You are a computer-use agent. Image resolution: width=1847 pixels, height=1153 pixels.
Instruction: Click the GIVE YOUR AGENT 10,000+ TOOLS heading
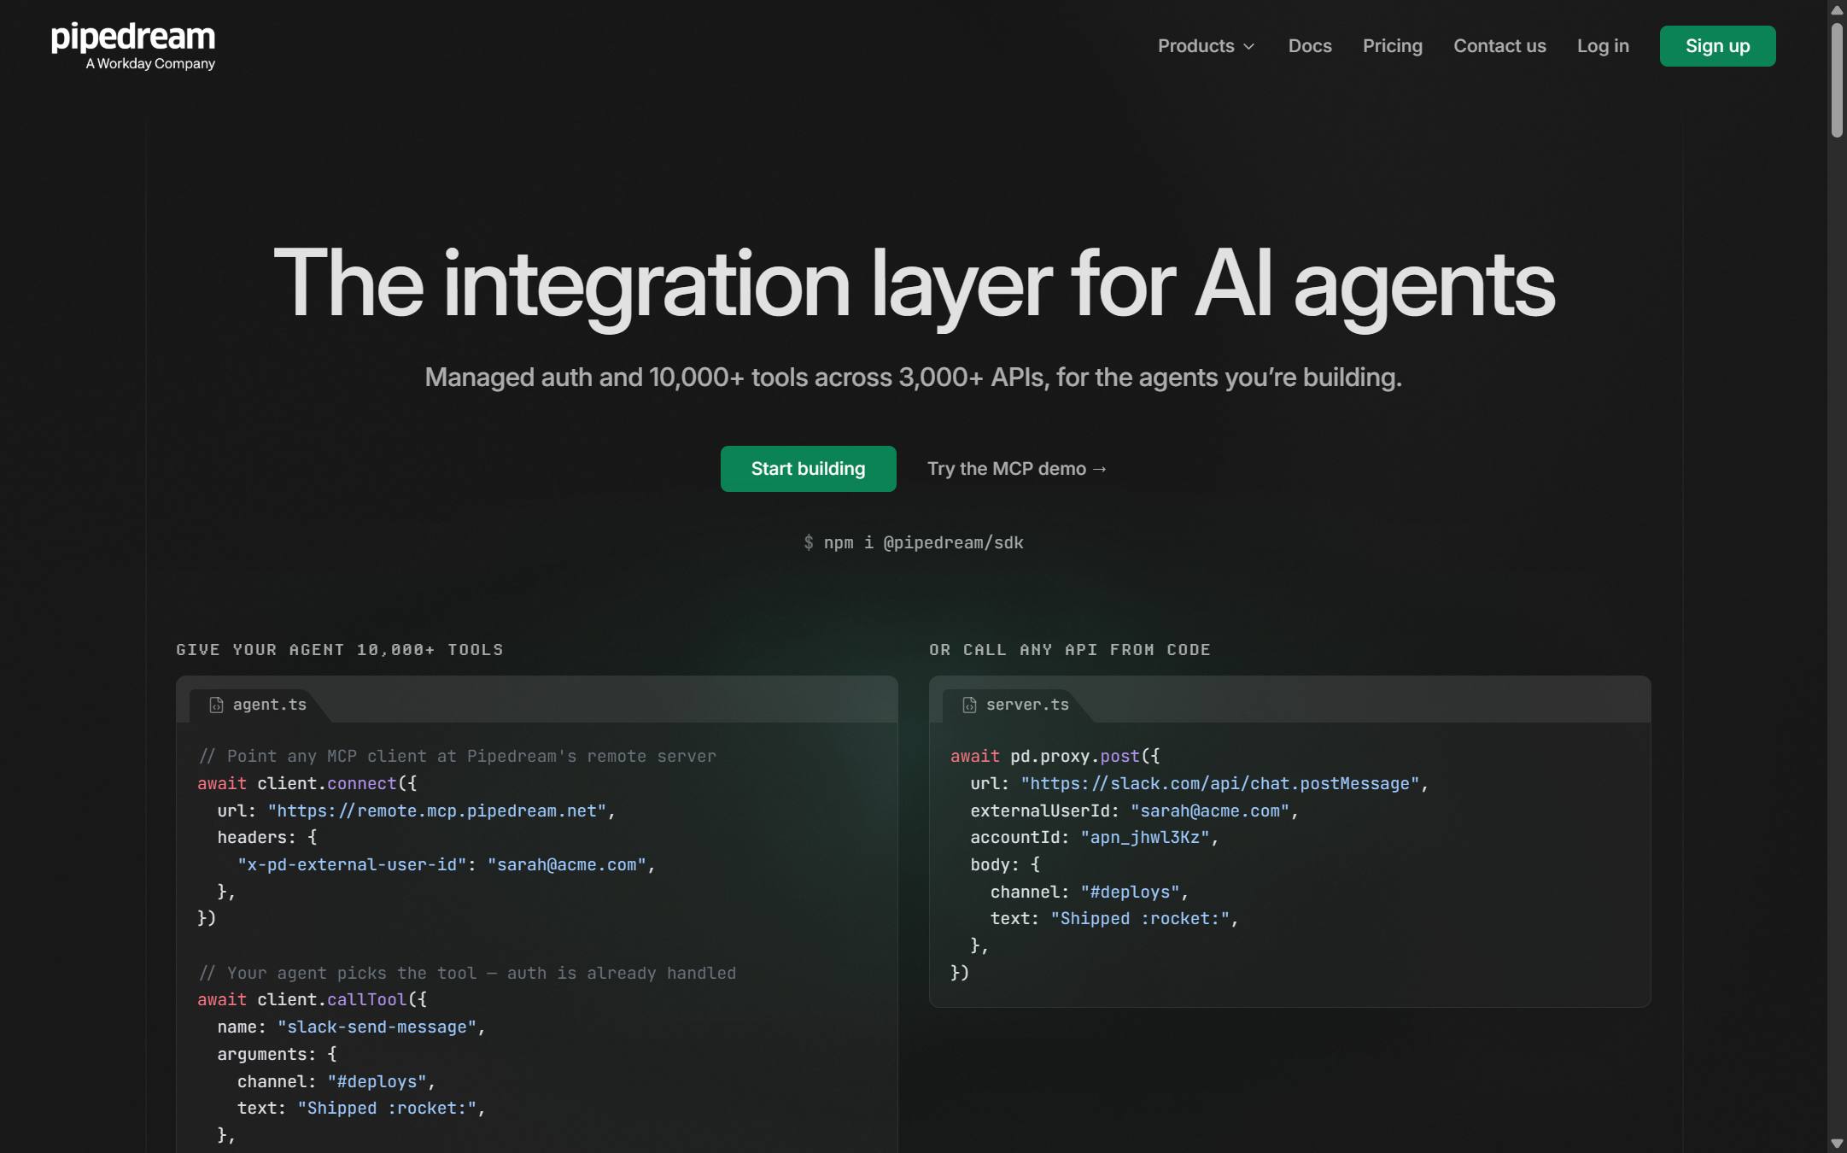(340, 650)
